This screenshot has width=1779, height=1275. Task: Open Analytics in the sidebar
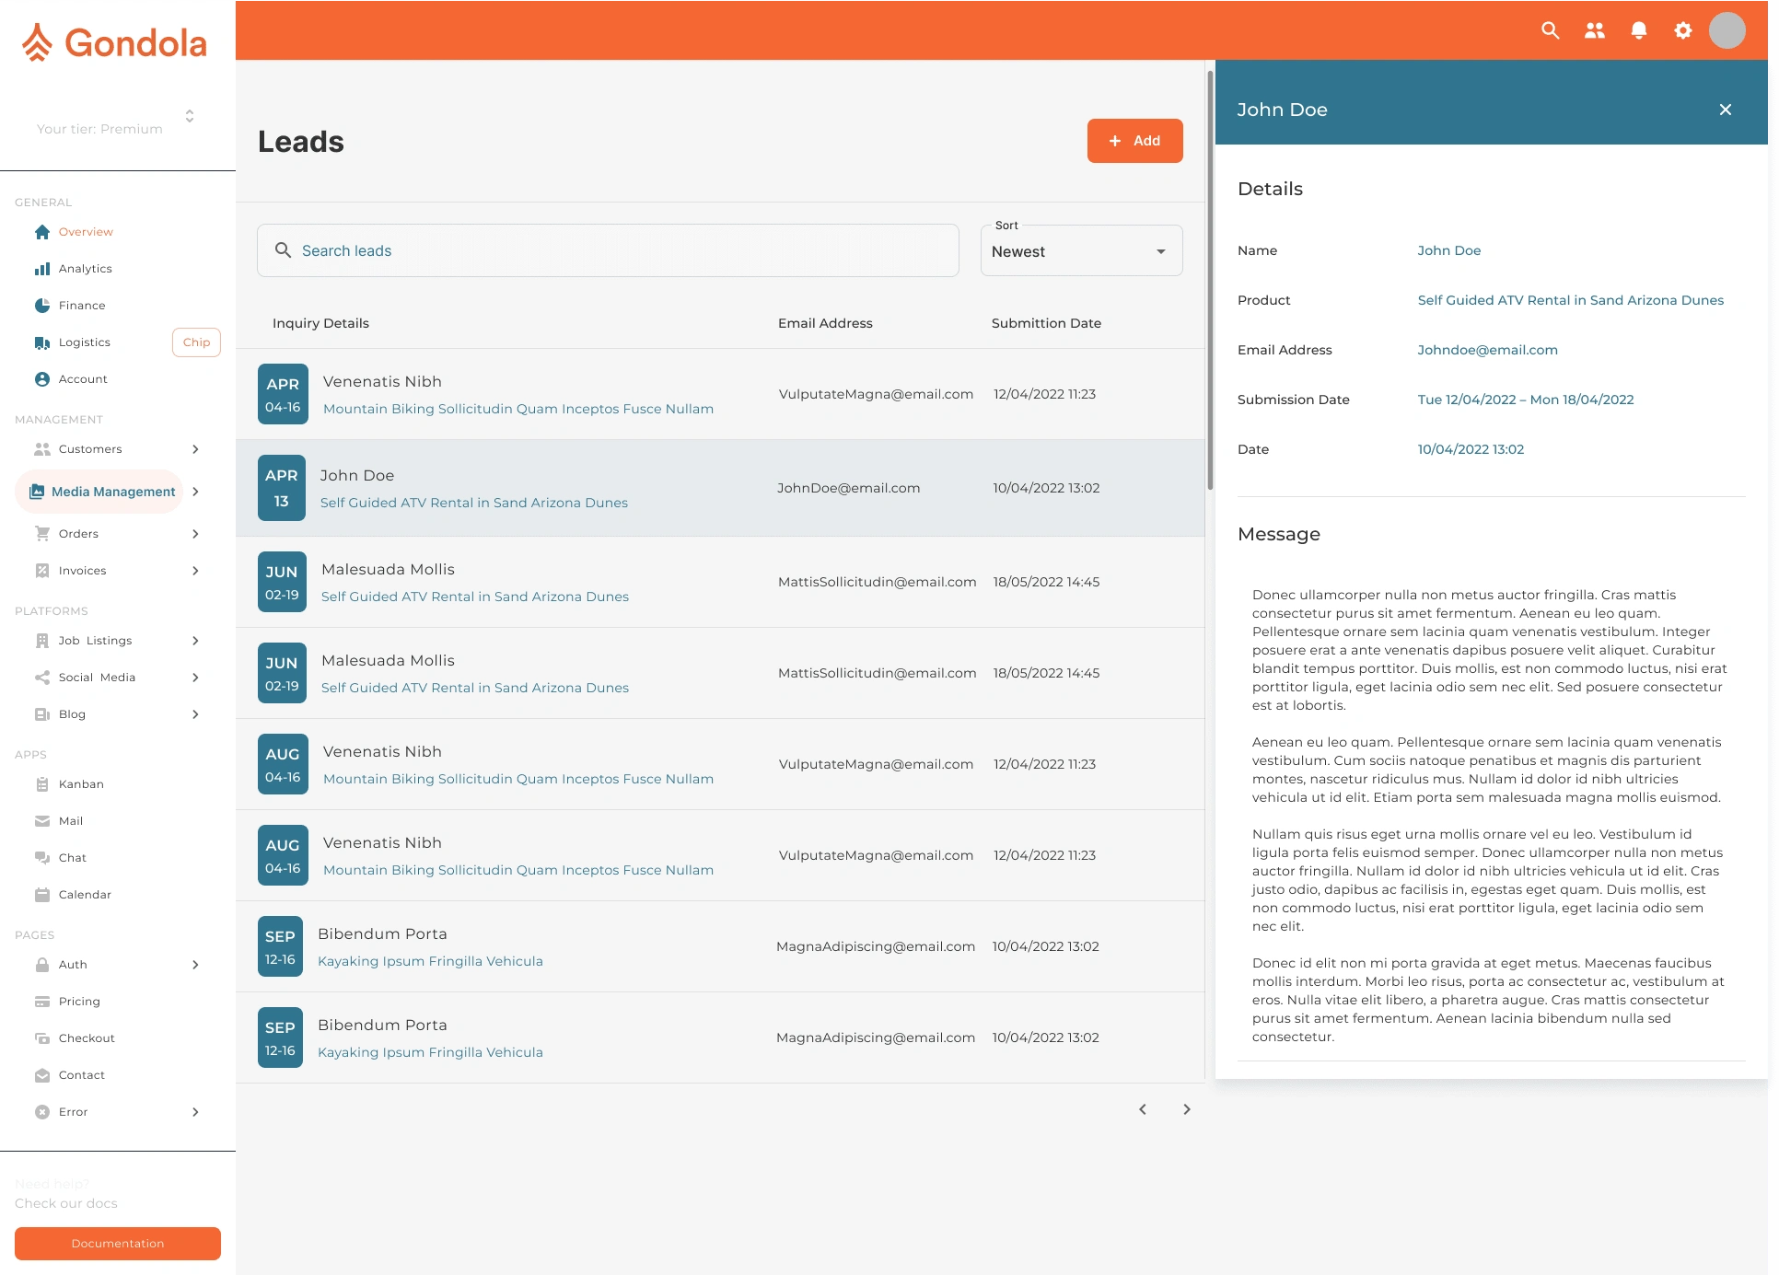point(86,269)
